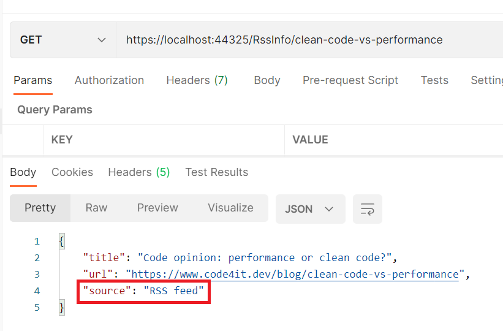Switch to the Params request tab
The height and width of the screenshot is (331, 503).
[x=32, y=80]
